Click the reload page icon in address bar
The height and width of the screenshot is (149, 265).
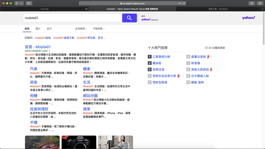tap(184, 3)
